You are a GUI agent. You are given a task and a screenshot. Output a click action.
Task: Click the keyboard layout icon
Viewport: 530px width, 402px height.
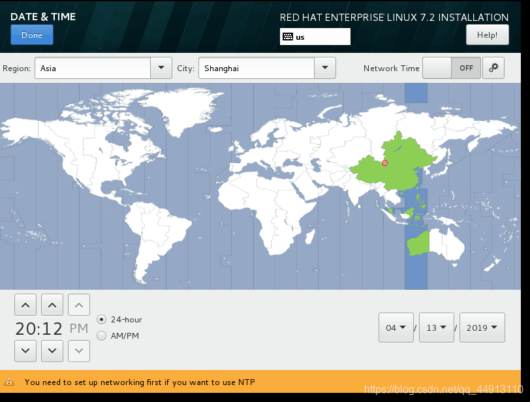pos(288,37)
